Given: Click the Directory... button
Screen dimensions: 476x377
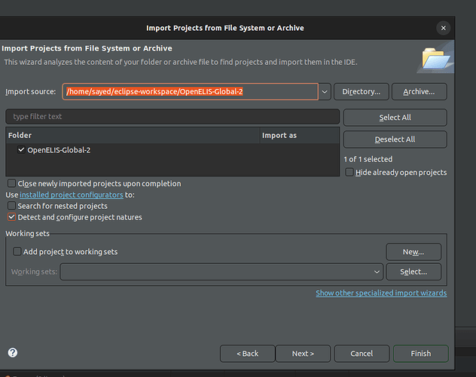Looking at the screenshot, I should (361, 92).
